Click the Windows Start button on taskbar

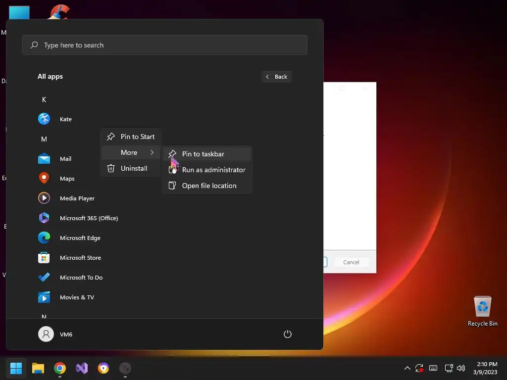tap(16, 368)
